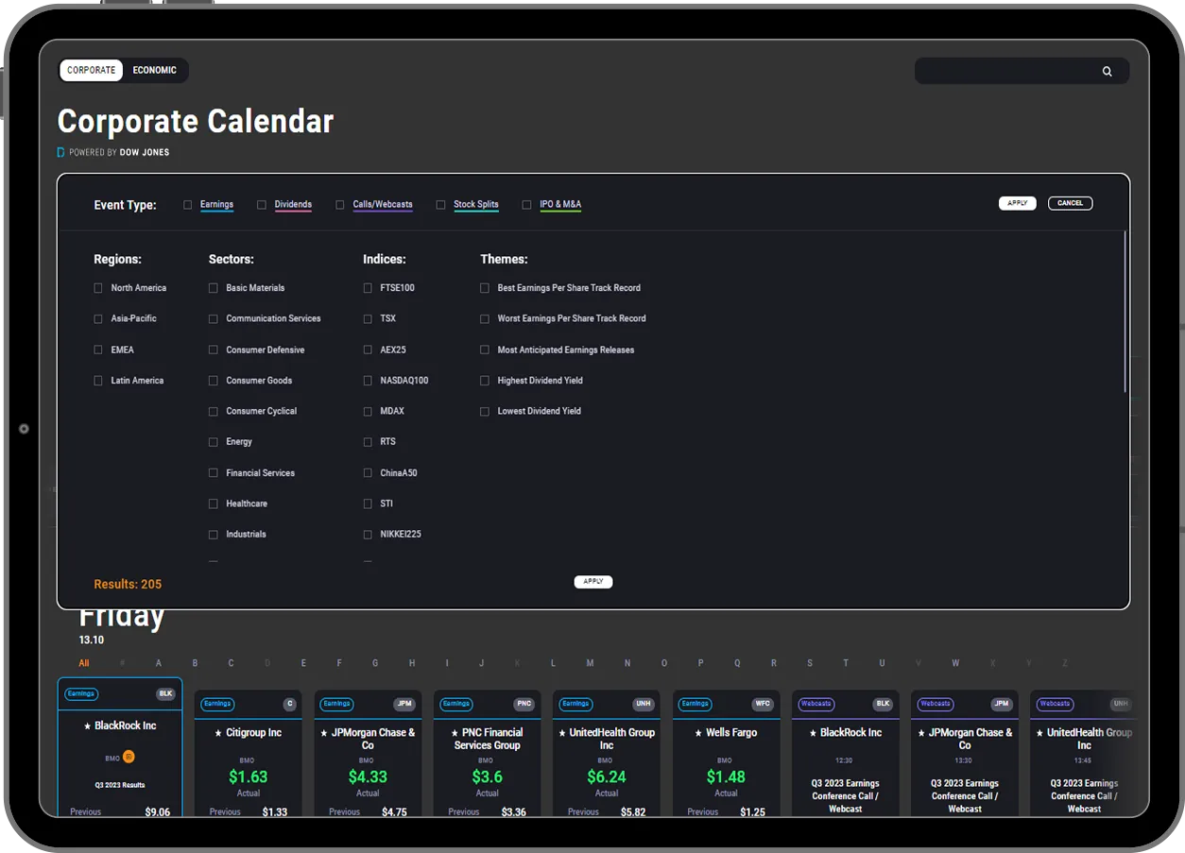Click the Webcasts tag on the BlackRock webcast card
Viewport: 1185px width, 853px height.
click(816, 704)
